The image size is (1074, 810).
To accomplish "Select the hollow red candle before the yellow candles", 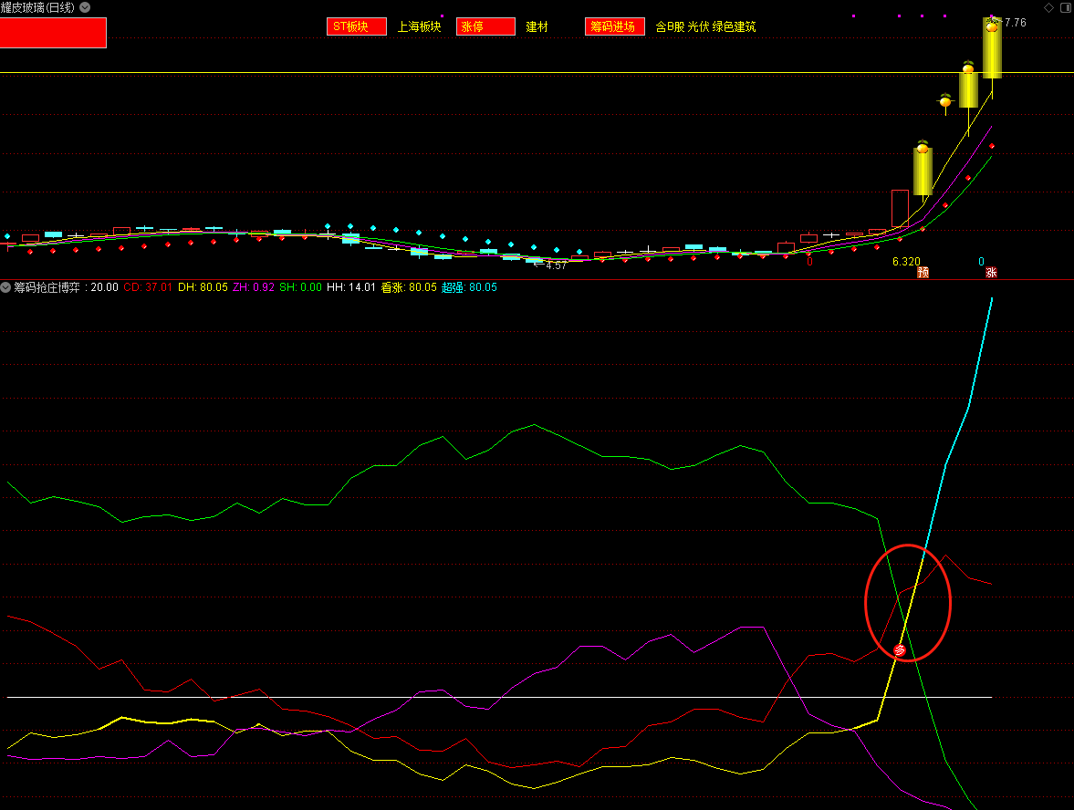I will click(900, 208).
